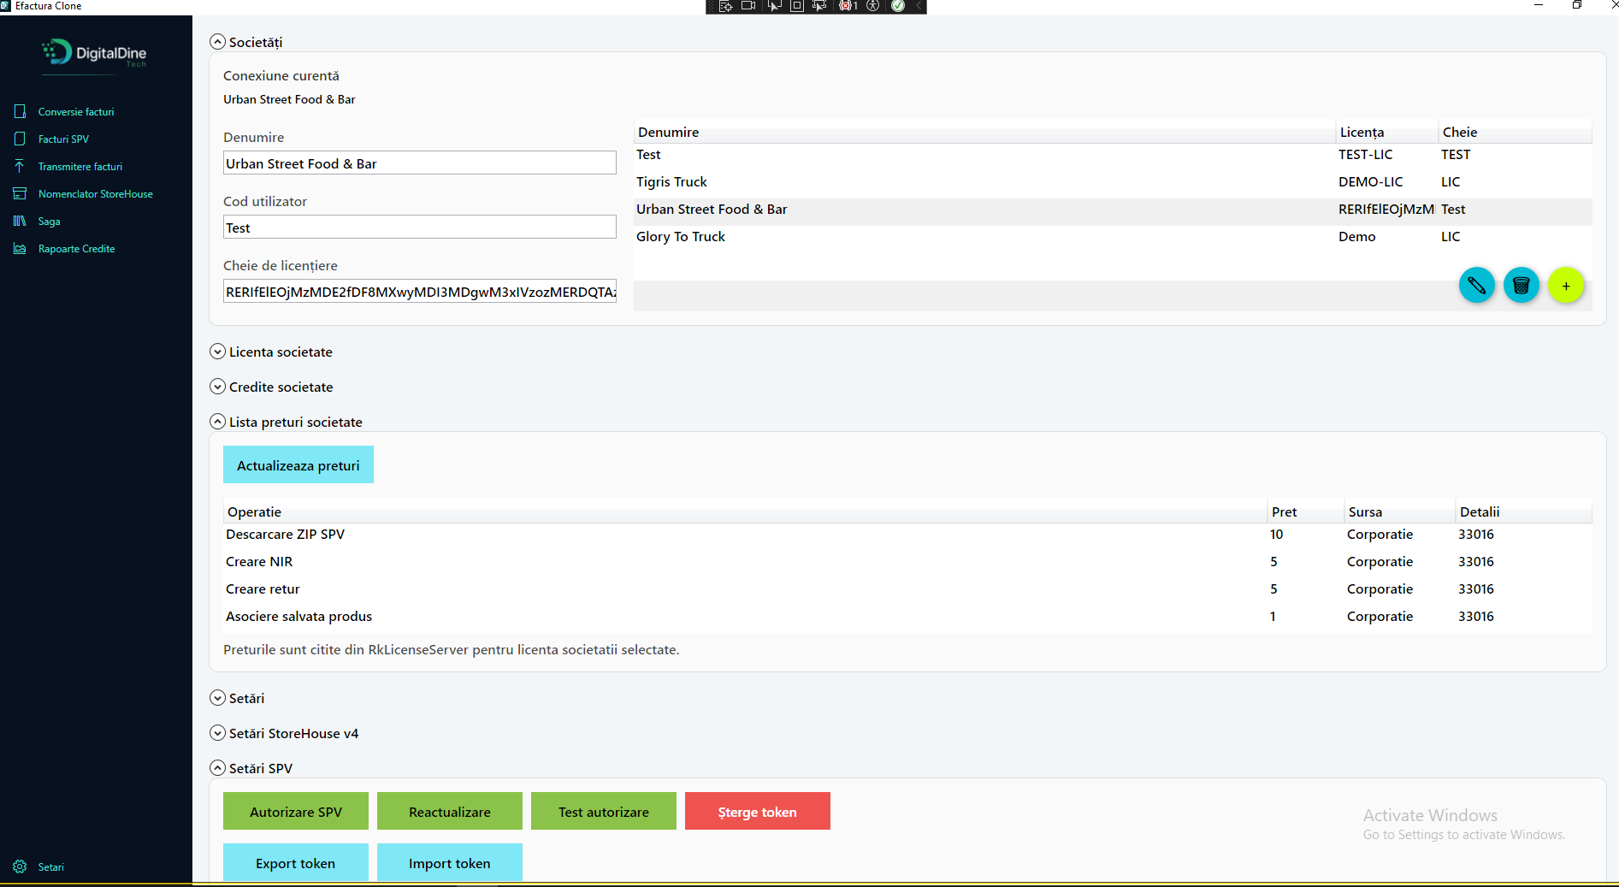Sort companies by the Licența column header
This screenshot has height=887, width=1619.
tap(1387, 132)
